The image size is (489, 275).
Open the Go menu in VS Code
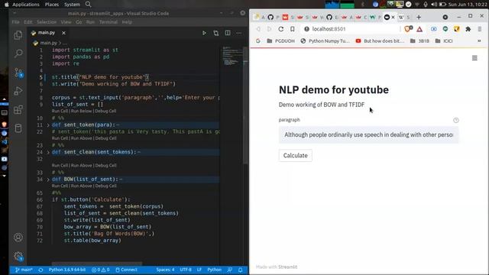tap(79, 22)
